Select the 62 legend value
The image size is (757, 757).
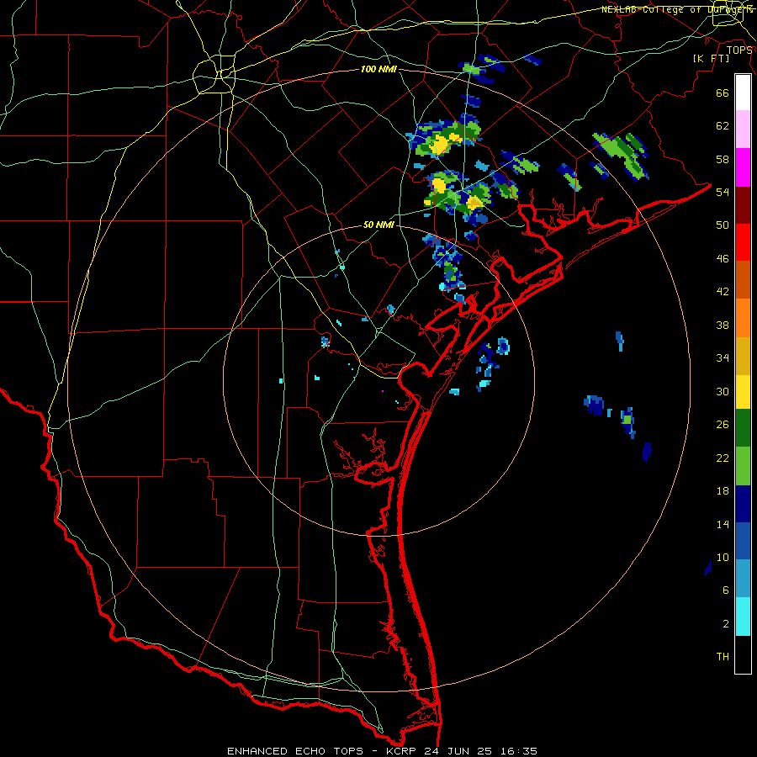click(723, 126)
